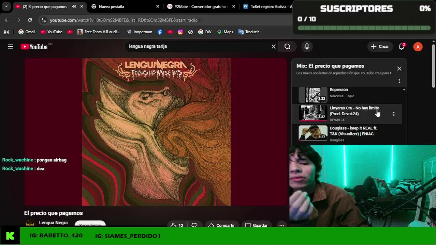Click the Compartir share button
This screenshot has width=436, height=245.
[x=221, y=225]
